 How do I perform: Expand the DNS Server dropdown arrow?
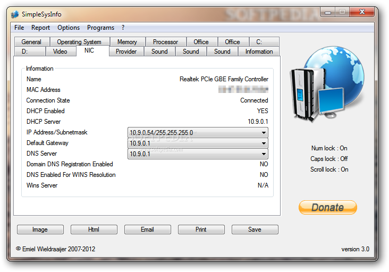click(264, 154)
